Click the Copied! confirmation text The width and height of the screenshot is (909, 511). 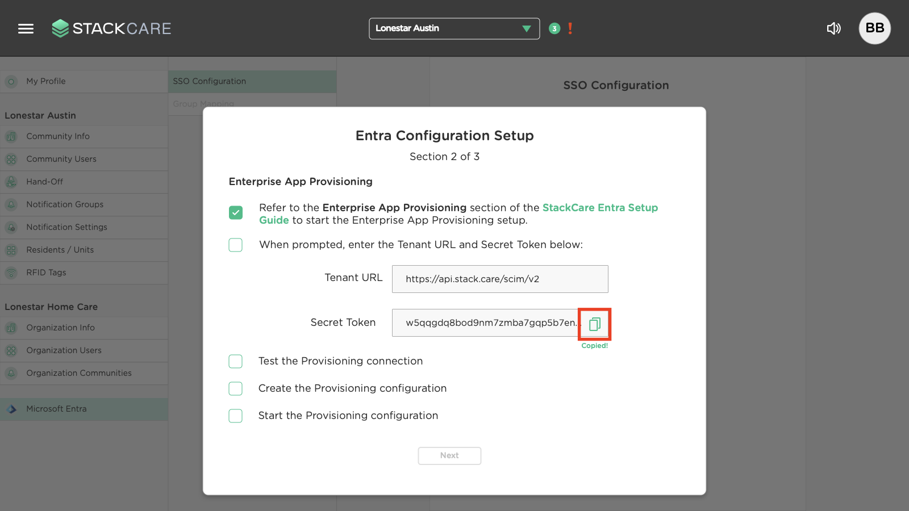[594, 346]
